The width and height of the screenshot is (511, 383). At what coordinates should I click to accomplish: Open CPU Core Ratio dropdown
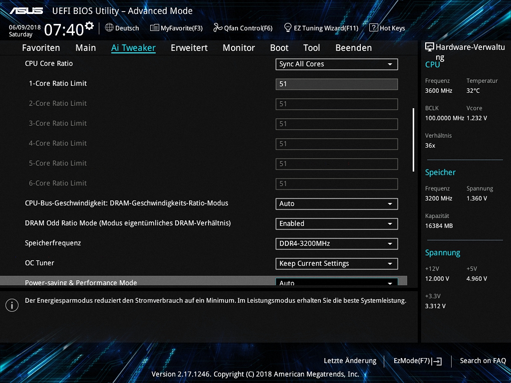point(337,64)
